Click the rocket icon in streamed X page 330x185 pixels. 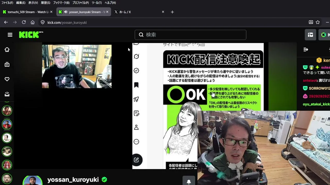coord(136,99)
